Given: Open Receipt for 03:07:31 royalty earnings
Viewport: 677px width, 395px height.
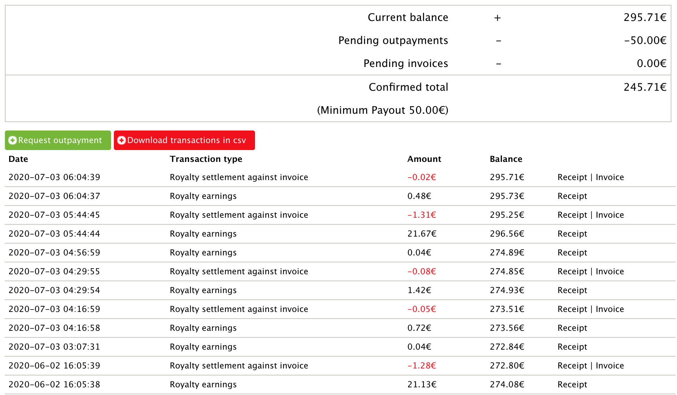Looking at the screenshot, I should [572, 347].
